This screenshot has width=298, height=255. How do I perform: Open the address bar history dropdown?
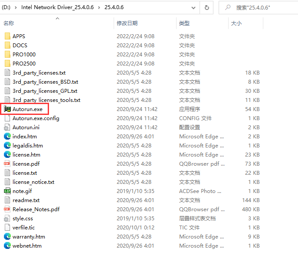point(193,8)
